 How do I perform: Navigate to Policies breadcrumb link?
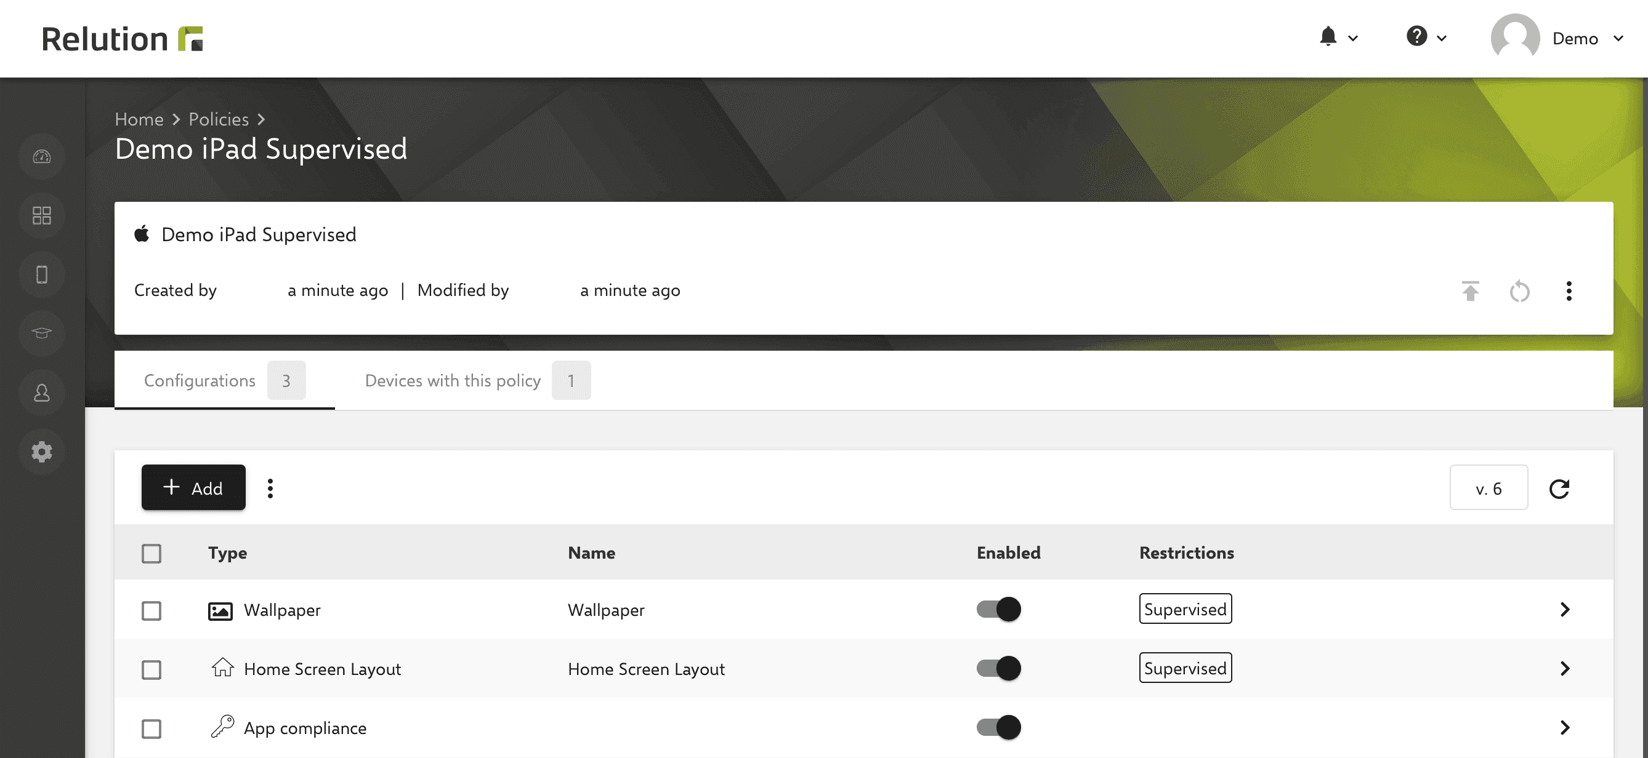[x=217, y=119]
